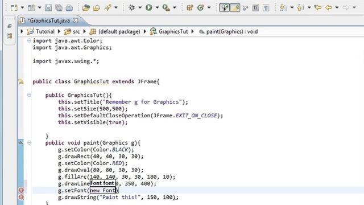Click inside the new Font argument box
The image size is (364, 205).
(103, 190)
